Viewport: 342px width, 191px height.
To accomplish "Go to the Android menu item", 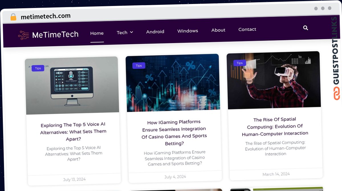I will click(x=155, y=32).
